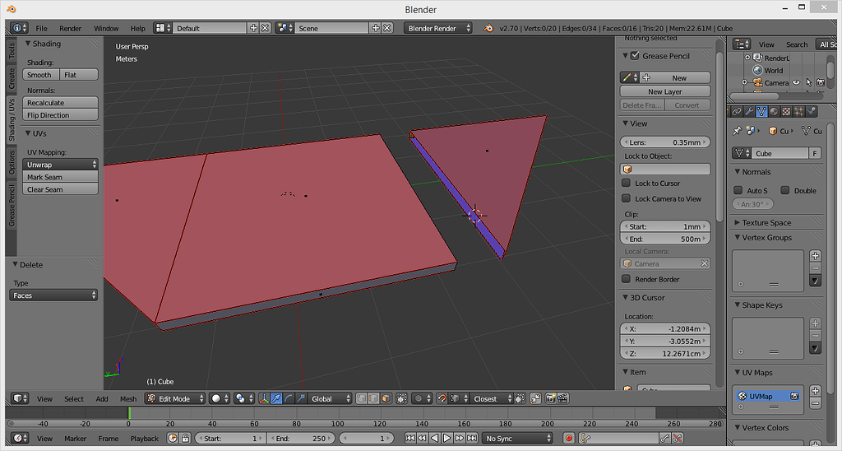Open the Delete Type Faces dropdown
Viewport: 842px width, 451px height.
(x=53, y=295)
